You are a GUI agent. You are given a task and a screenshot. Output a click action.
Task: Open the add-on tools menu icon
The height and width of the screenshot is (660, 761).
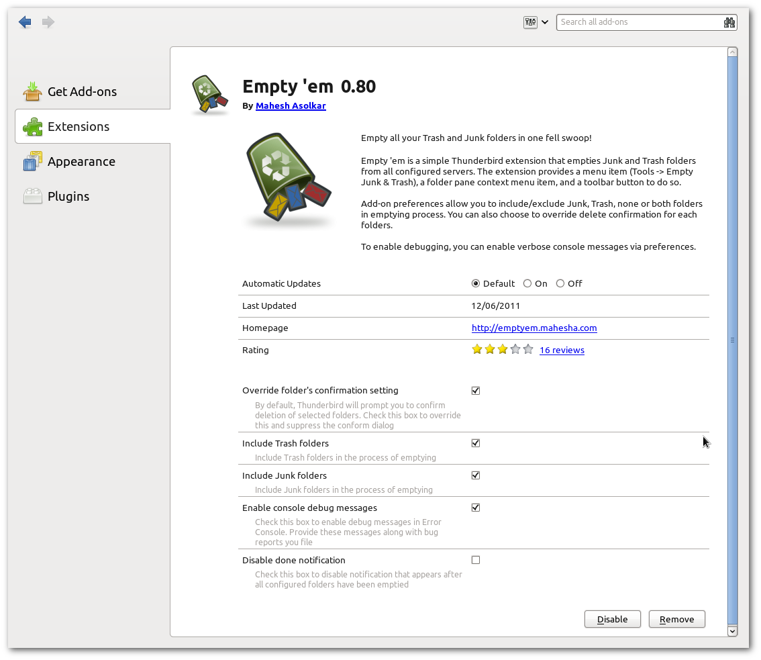click(530, 22)
